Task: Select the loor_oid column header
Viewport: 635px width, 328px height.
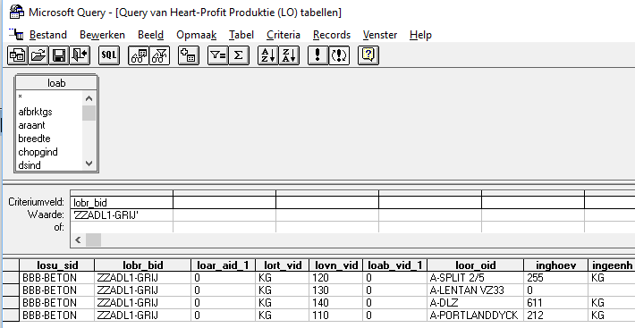Action: pyautogui.click(x=476, y=265)
